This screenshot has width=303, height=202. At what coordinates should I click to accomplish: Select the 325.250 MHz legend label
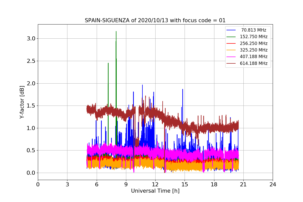coord(254,50)
